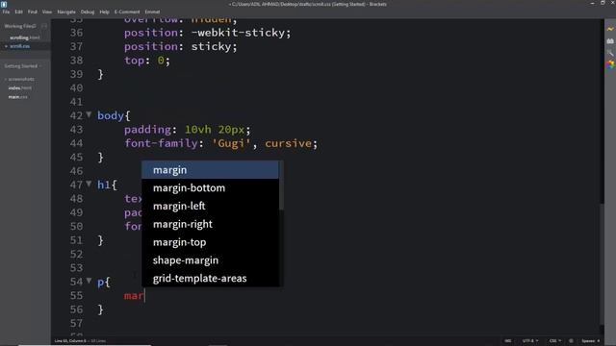Click the Line, Column cursor position status
616x346 pixels.
point(70,341)
